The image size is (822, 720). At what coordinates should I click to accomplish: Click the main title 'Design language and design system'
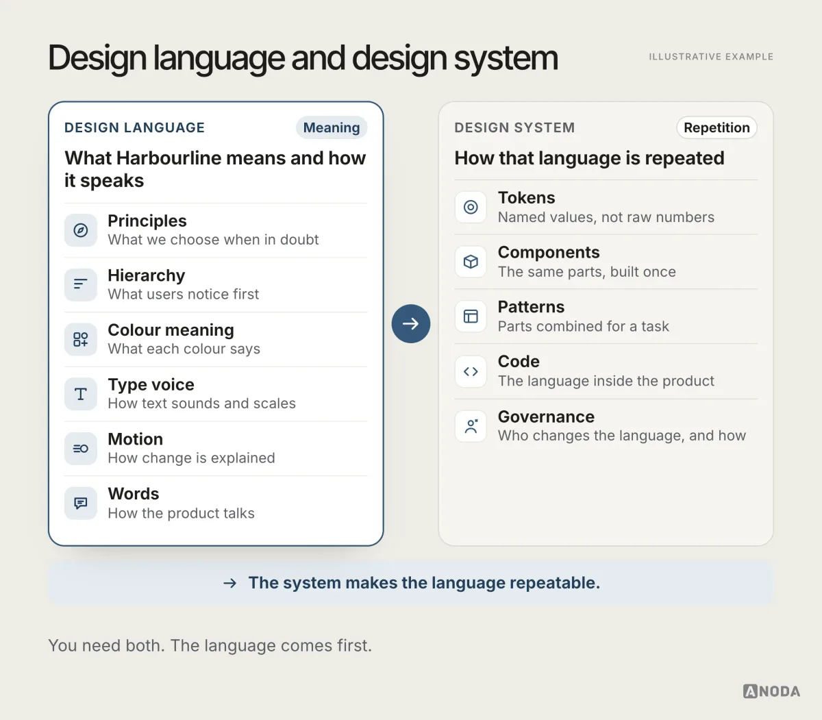(x=303, y=58)
